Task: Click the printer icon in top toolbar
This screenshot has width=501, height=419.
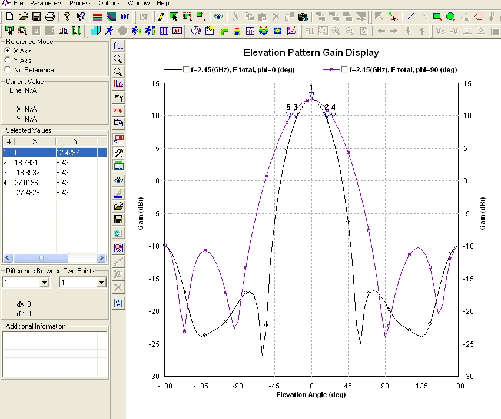Action: click(49, 16)
